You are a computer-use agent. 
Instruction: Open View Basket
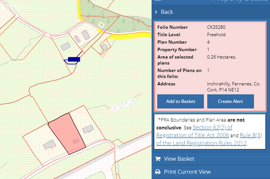pyautogui.click(x=179, y=159)
